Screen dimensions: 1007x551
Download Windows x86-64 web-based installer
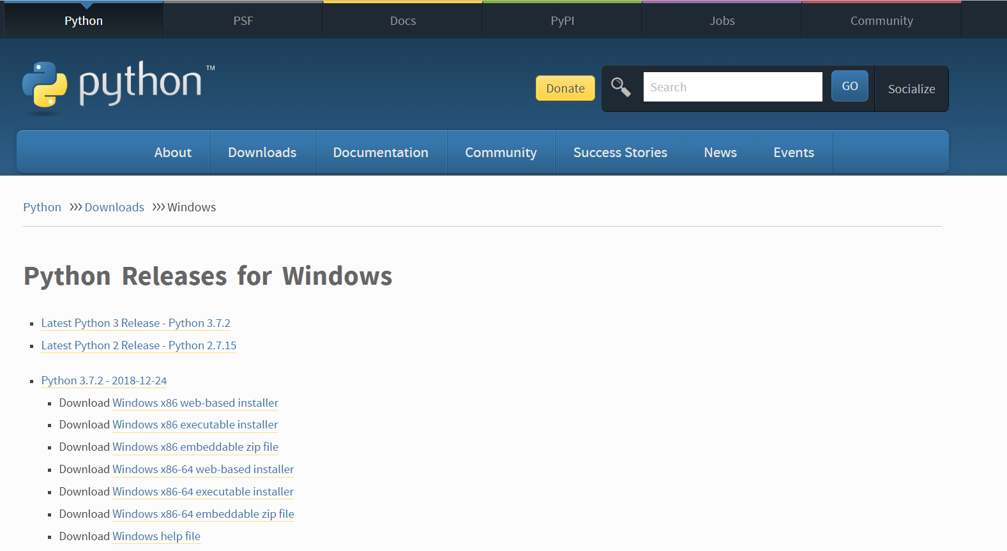203,469
